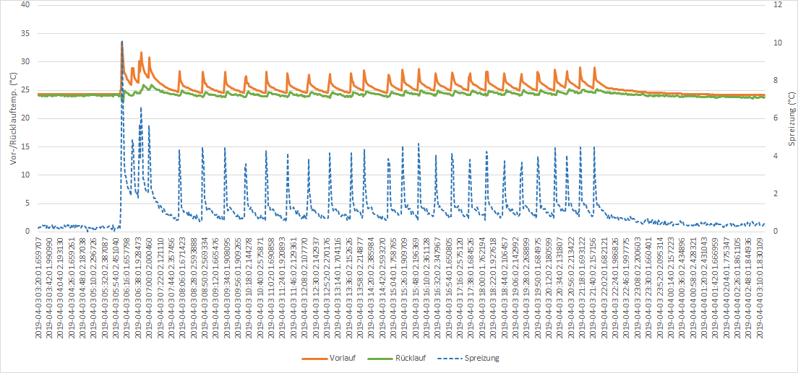Click x-axis label 2019-04-03 07:00

click(150, 286)
